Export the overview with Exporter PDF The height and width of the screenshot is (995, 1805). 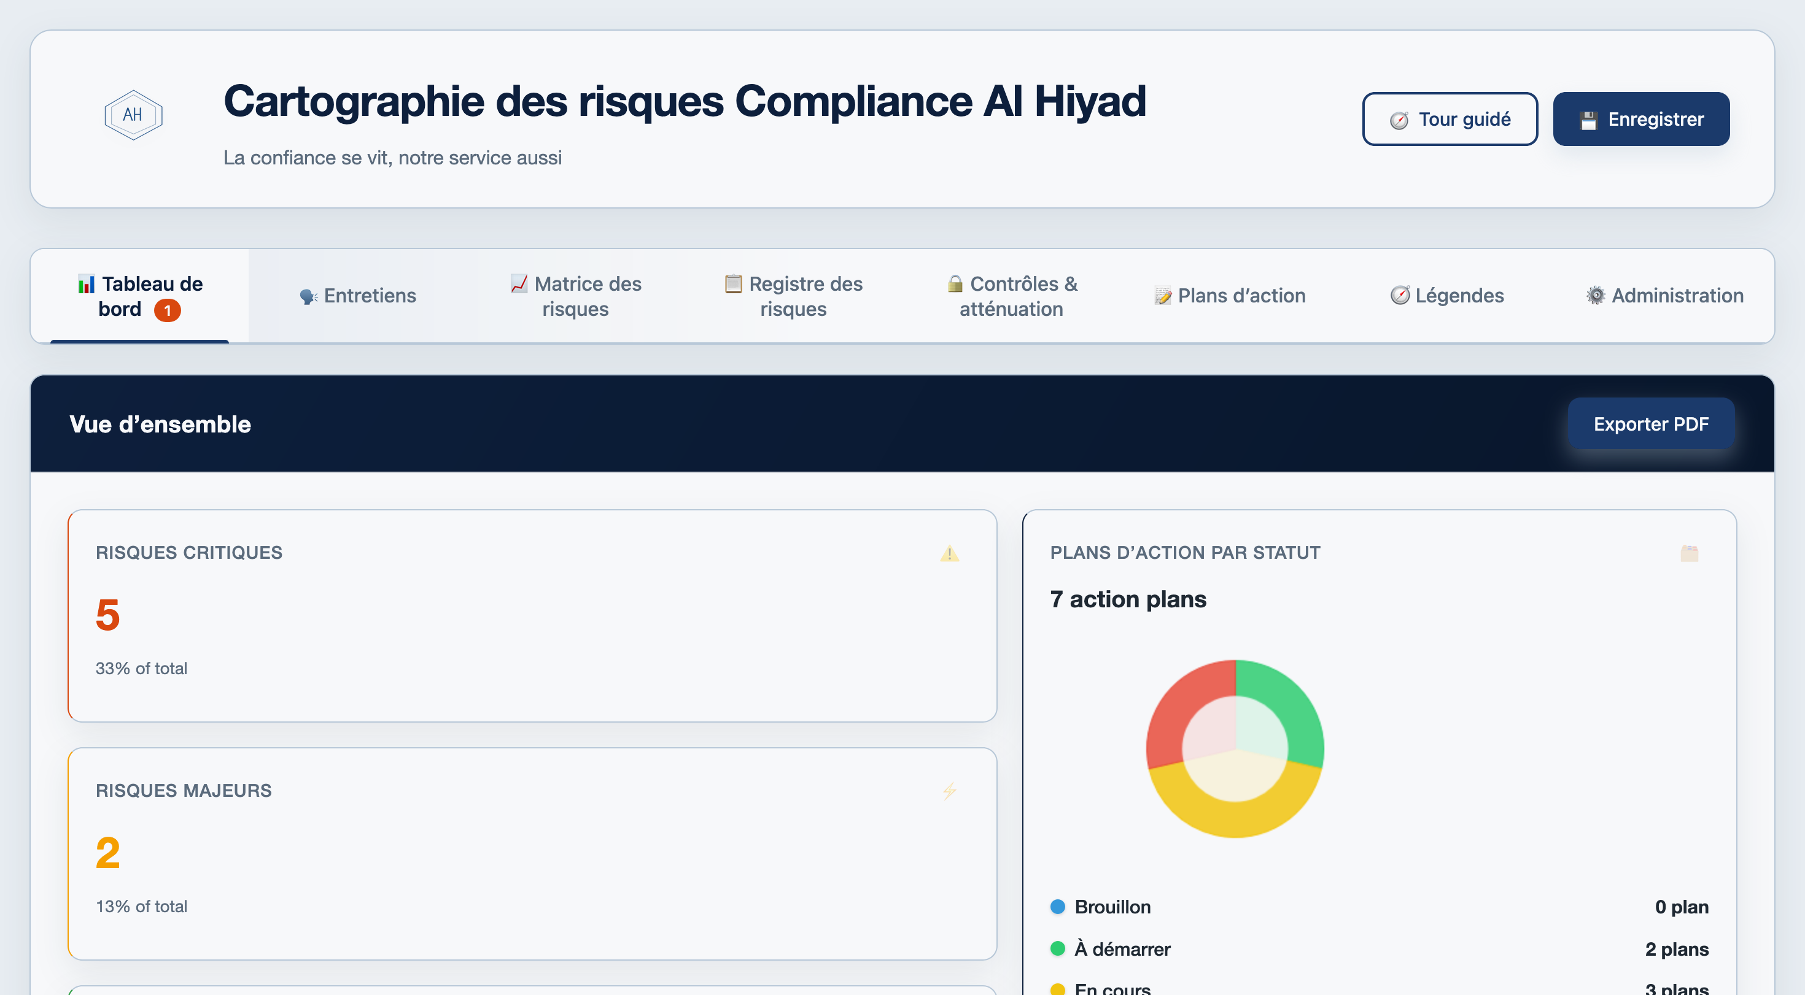1650,425
